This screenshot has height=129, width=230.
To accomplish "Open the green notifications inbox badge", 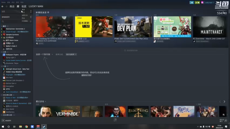I will [197, 3].
